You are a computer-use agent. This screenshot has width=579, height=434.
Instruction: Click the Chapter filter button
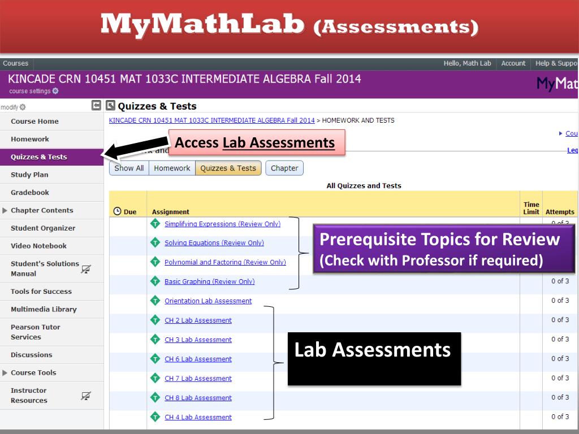(x=284, y=168)
